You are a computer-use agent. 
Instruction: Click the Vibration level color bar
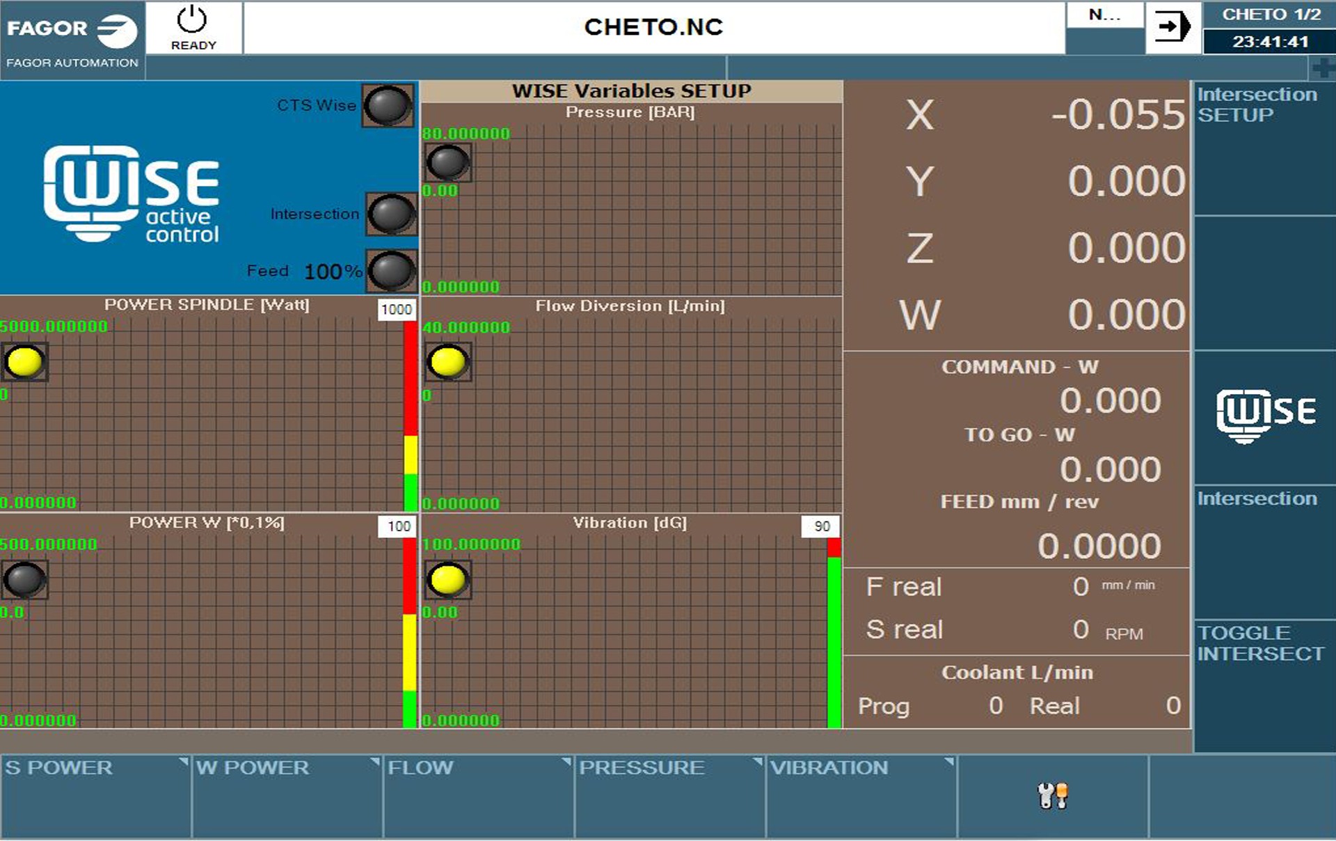pyautogui.click(x=834, y=633)
